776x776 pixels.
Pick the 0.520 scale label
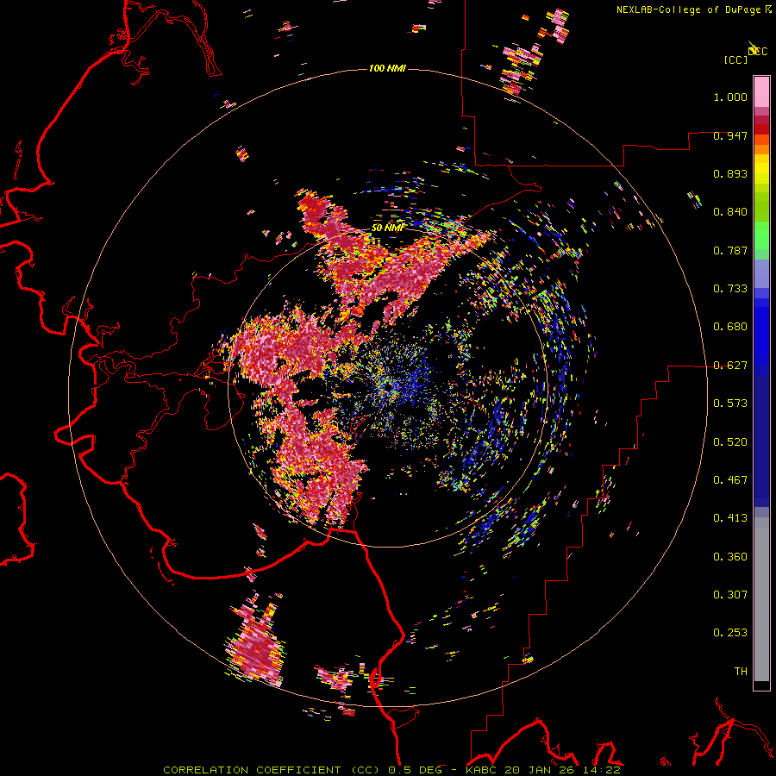tap(730, 442)
